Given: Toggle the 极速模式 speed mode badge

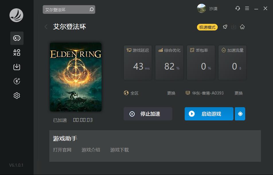Looking at the screenshot, I should click(207, 27).
